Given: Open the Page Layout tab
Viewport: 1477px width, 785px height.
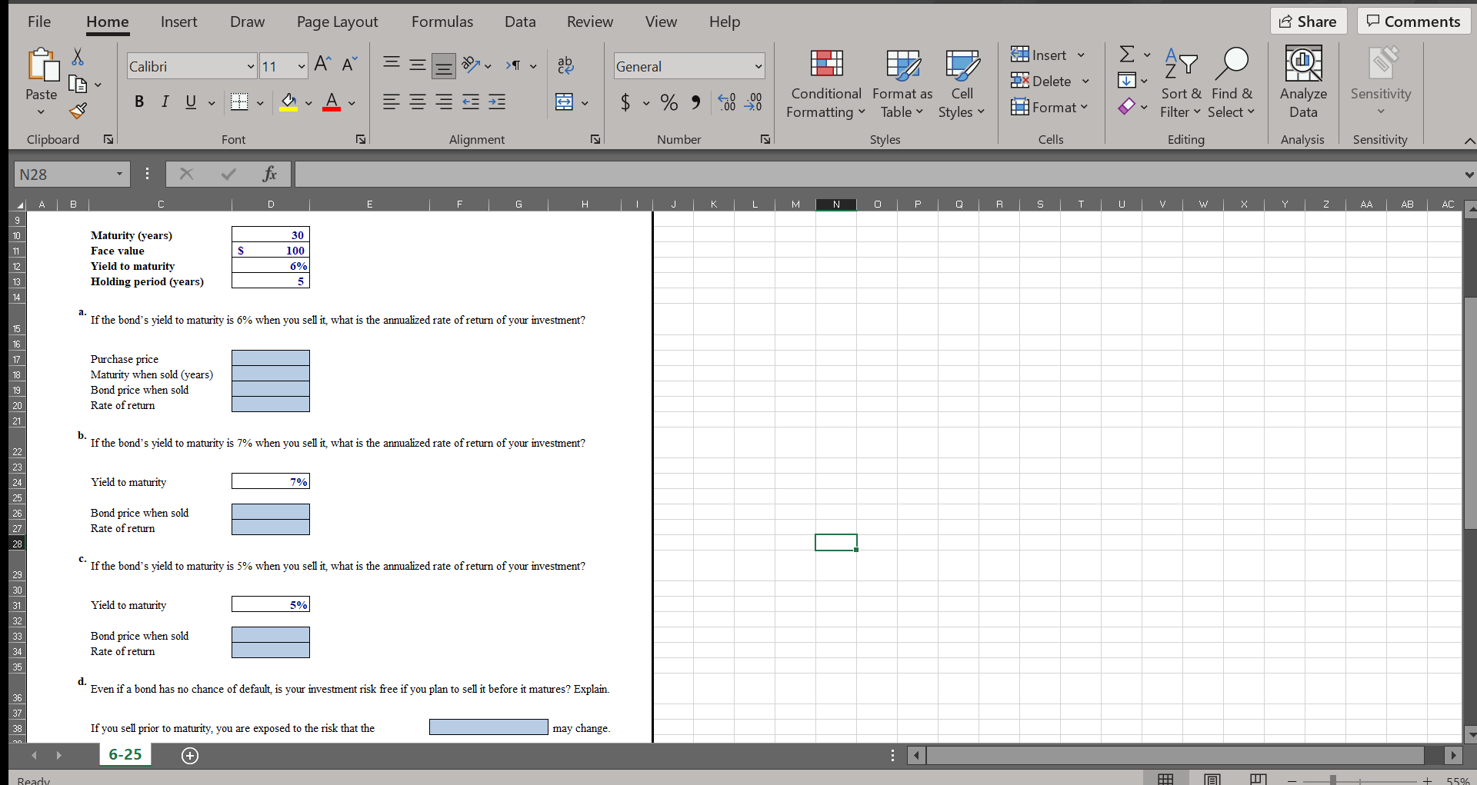Looking at the screenshot, I should (x=337, y=22).
